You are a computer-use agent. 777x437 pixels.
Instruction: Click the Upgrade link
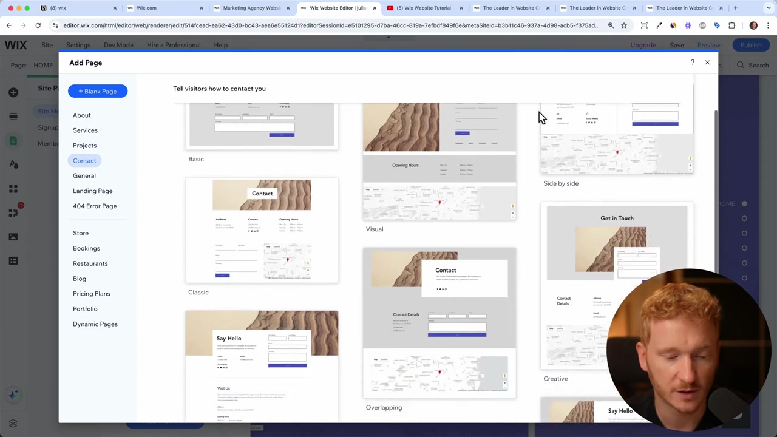[x=643, y=45]
